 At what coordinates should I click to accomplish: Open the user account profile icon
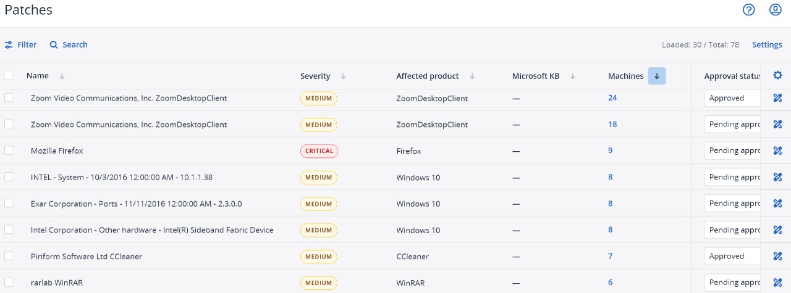coord(776,10)
